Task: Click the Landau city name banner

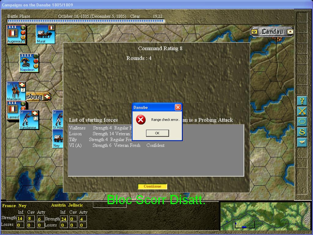Action: pyautogui.click(x=272, y=32)
